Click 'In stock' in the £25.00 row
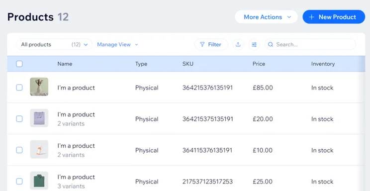This screenshot has width=370, height=191. pos(322,182)
